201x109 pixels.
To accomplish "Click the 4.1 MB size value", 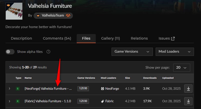I will coord(130,89).
